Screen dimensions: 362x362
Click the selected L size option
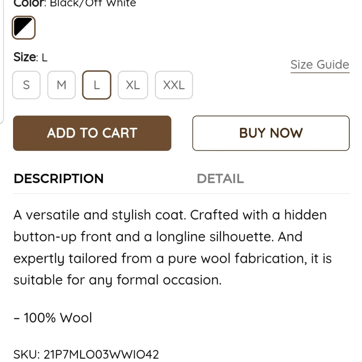point(96,85)
